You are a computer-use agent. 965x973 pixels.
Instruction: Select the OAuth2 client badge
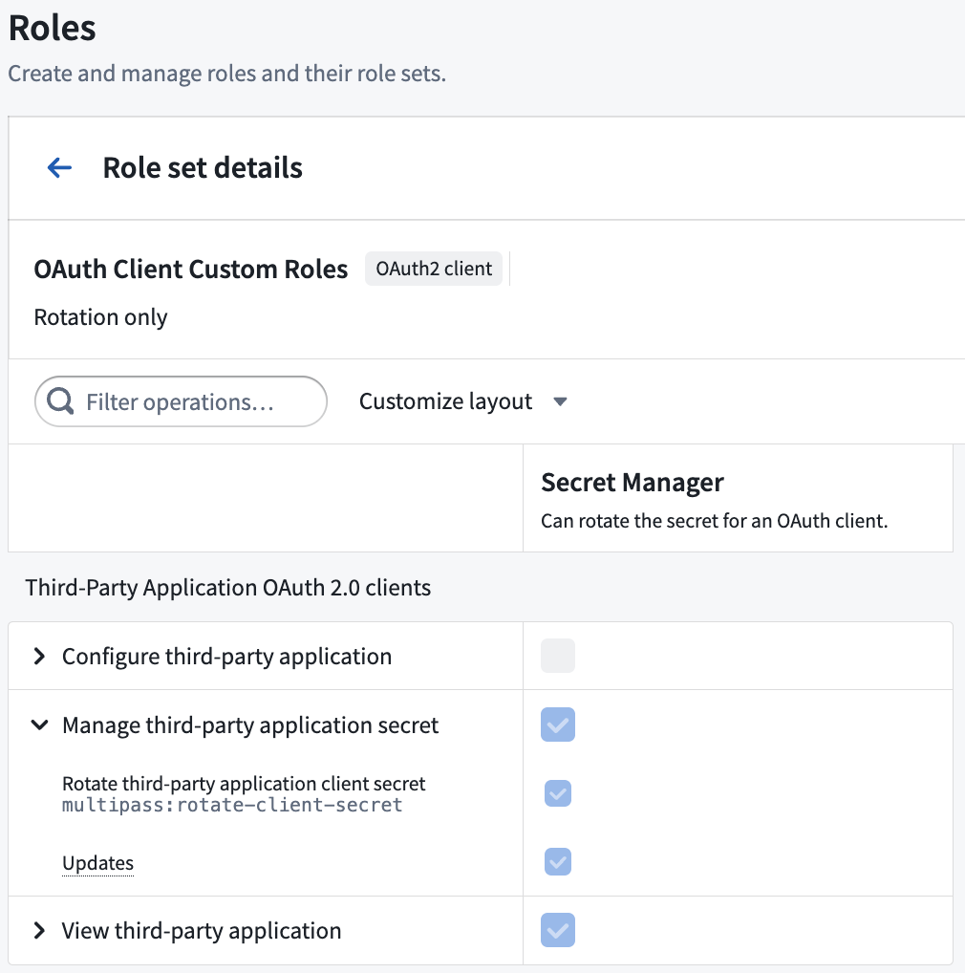pos(434,269)
